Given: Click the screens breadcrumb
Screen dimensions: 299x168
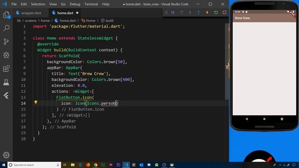Looking at the screenshot, I should pyautogui.click(x=31, y=21).
